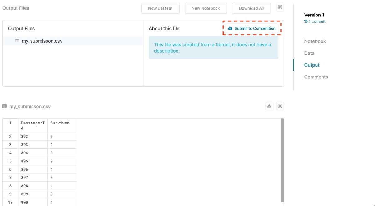The width and height of the screenshot is (375, 206).
Task: Select the cell with PassengerId 892
Action: click(33, 136)
